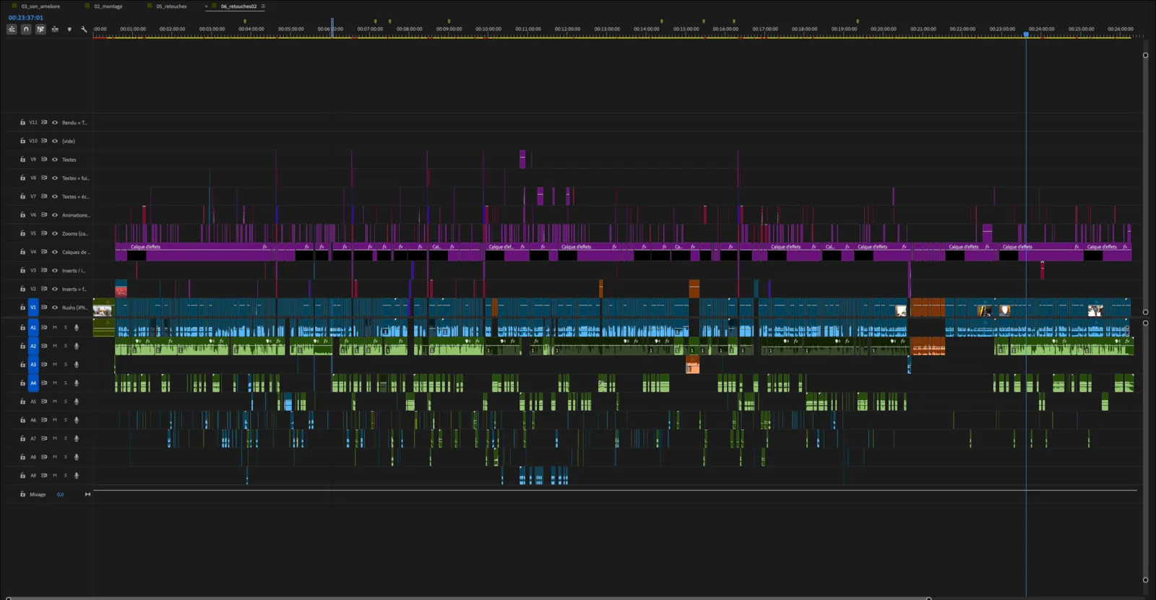Enable voice-over record on A6
The image size is (1156, 600).
(76, 420)
